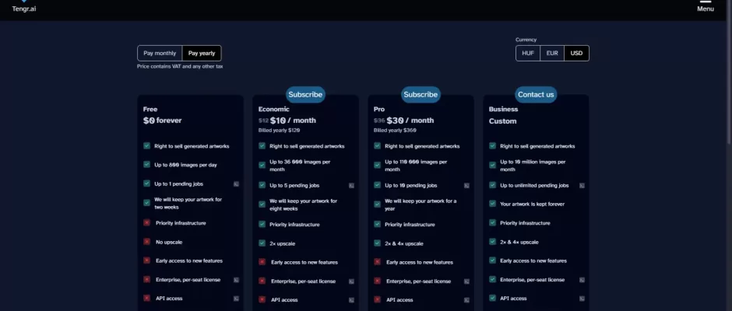Click '$30 / month' Pro price
732x311 pixels.
410,121
